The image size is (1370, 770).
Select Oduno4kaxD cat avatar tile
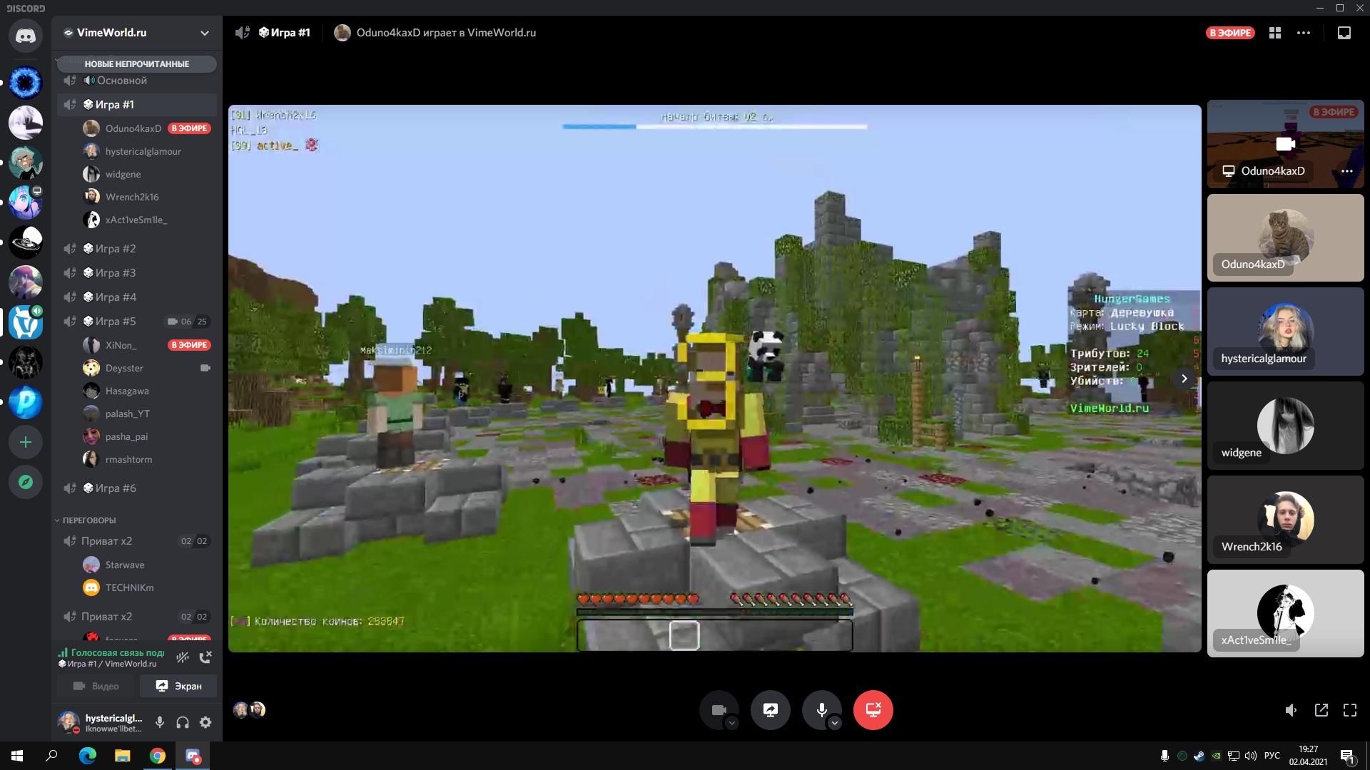click(1285, 237)
